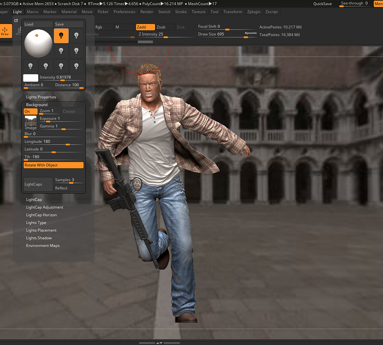Open the Macro menu
The width and height of the screenshot is (383, 345).
point(33,12)
